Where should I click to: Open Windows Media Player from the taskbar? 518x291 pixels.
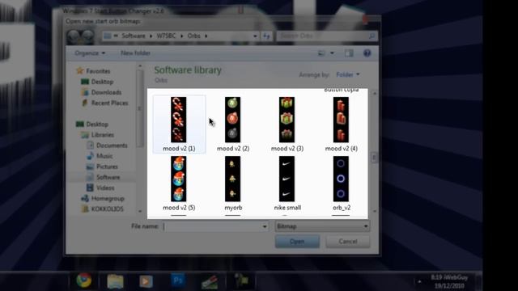(x=146, y=281)
